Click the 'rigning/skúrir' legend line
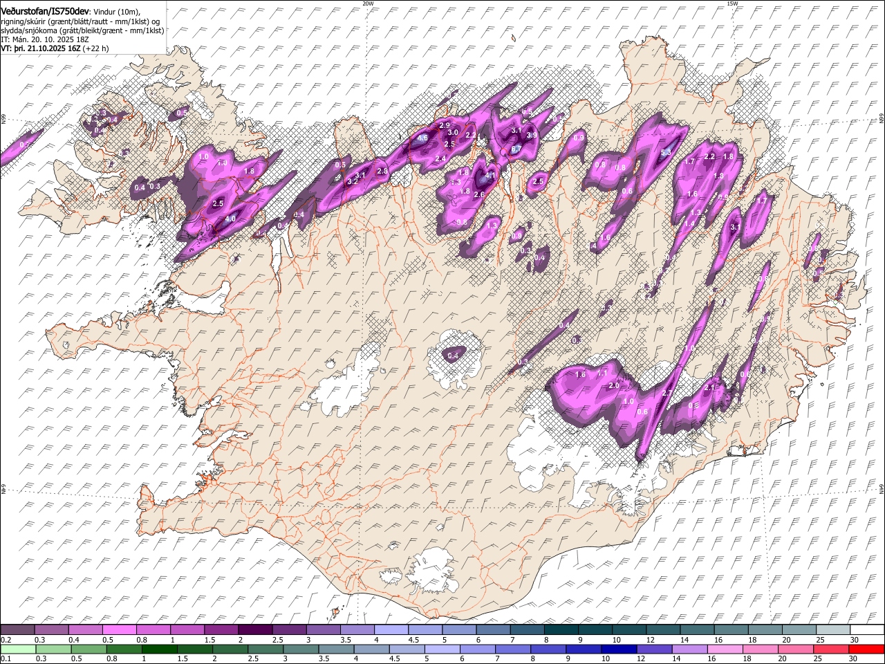The width and height of the screenshot is (885, 664). (x=80, y=21)
